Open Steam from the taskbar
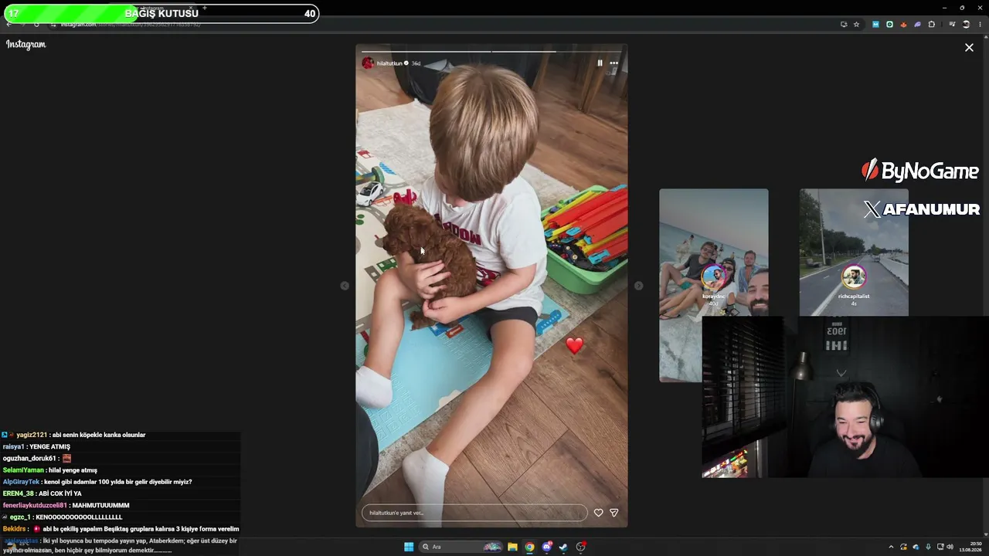The width and height of the screenshot is (989, 556). [x=564, y=547]
